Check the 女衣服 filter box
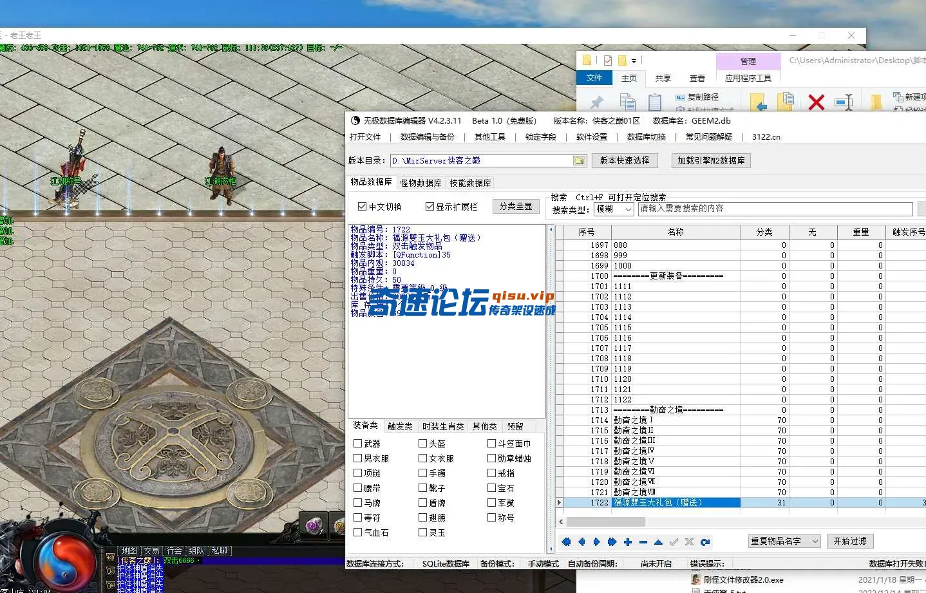This screenshot has height=593, width=926. click(x=423, y=458)
